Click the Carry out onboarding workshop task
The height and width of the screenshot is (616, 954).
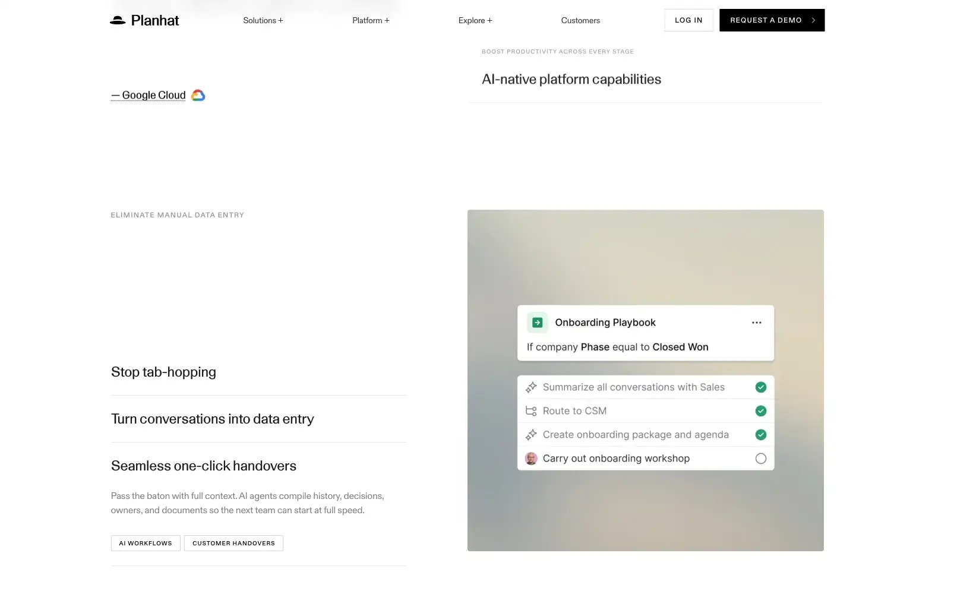(x=616, y=459)
